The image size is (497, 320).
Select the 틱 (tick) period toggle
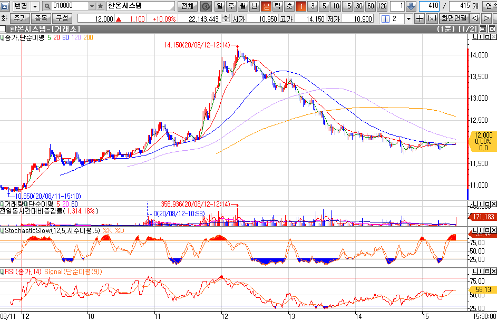pos(277,6)
